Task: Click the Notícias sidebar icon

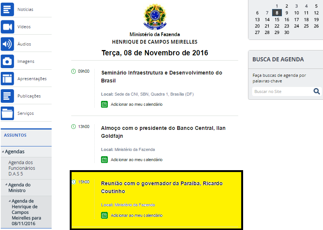Action: click(7, 9)
